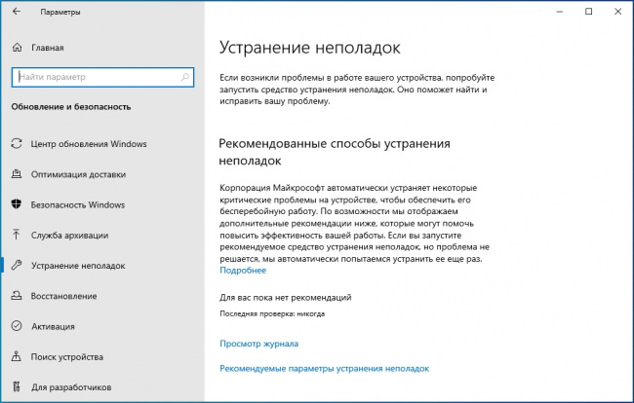Viewport: 634px width, 403px height.
Task: Click the back arrow in Параметры
Action: pyautogui.click(x=17, y=12)
